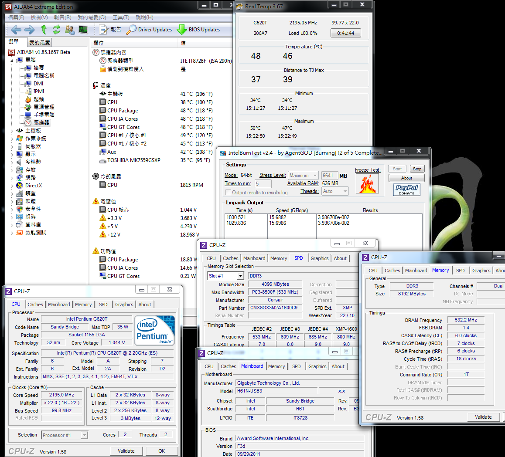Open the 工具(T) menu in AIDA64
Viewport: 505px width, 457px height.
pyautogui.click(x=121, y=17)
